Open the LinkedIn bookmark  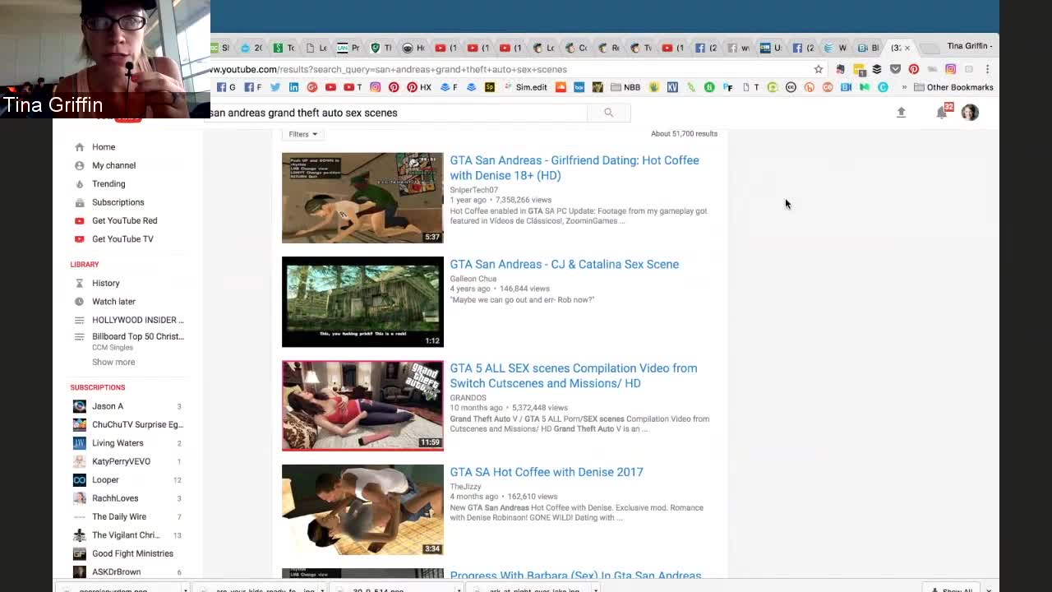click(293, 87)
